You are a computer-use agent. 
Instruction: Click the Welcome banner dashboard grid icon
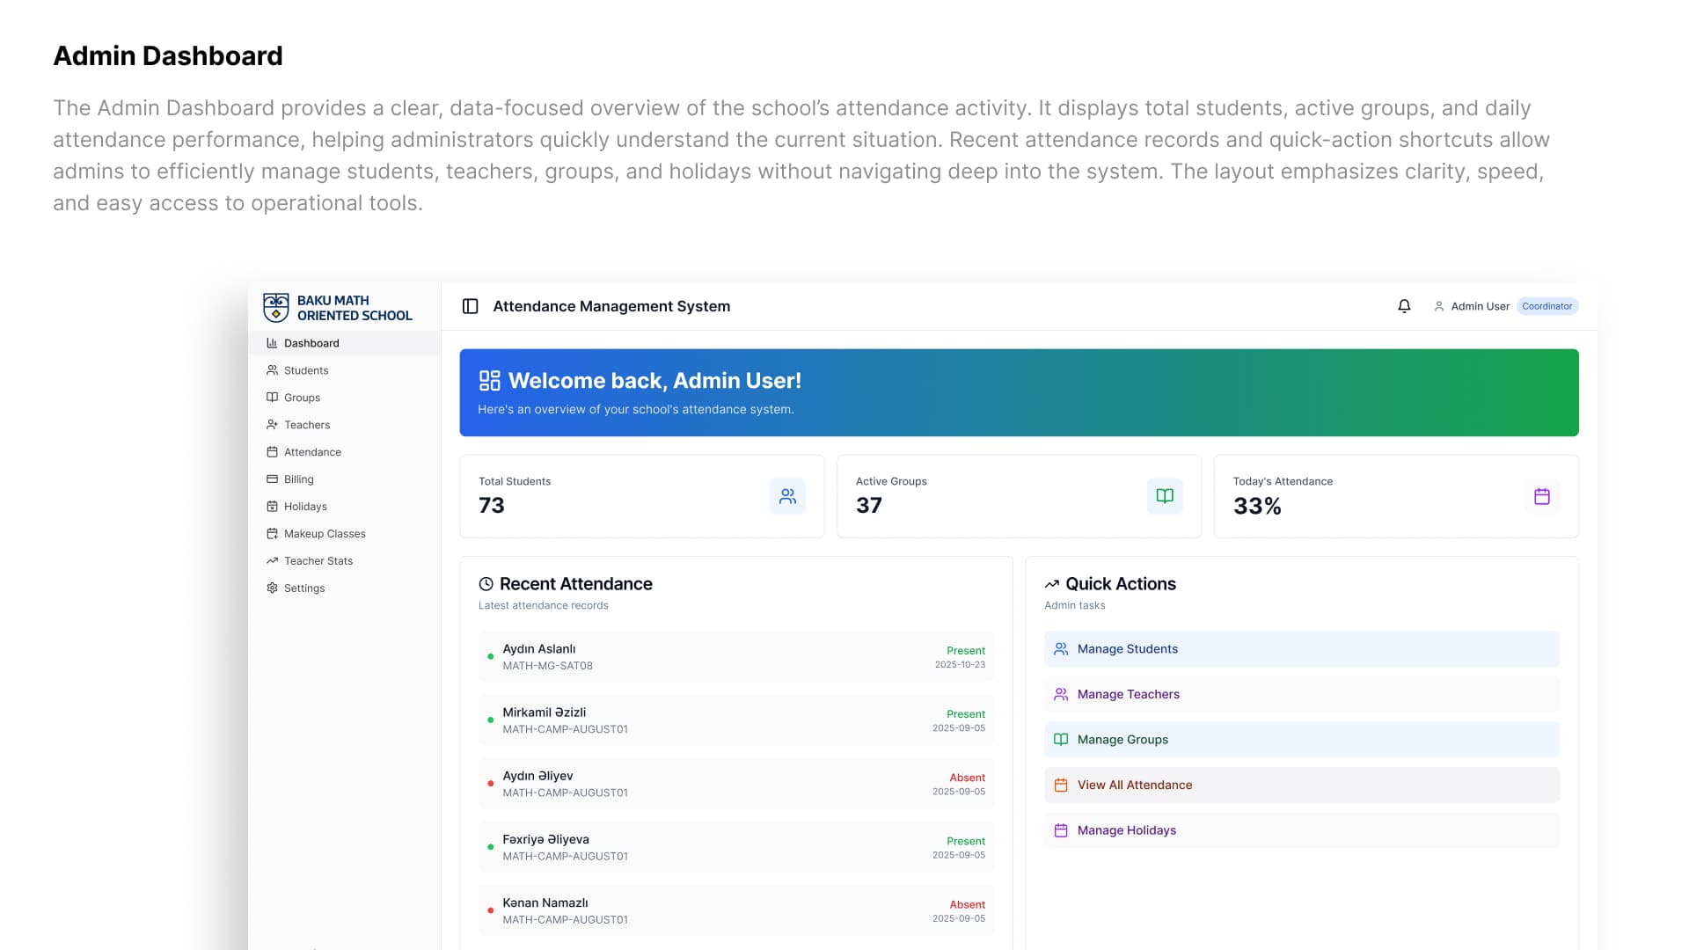(489, 381)
